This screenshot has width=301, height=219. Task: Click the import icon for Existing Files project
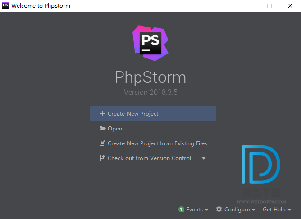coord(102,143)
